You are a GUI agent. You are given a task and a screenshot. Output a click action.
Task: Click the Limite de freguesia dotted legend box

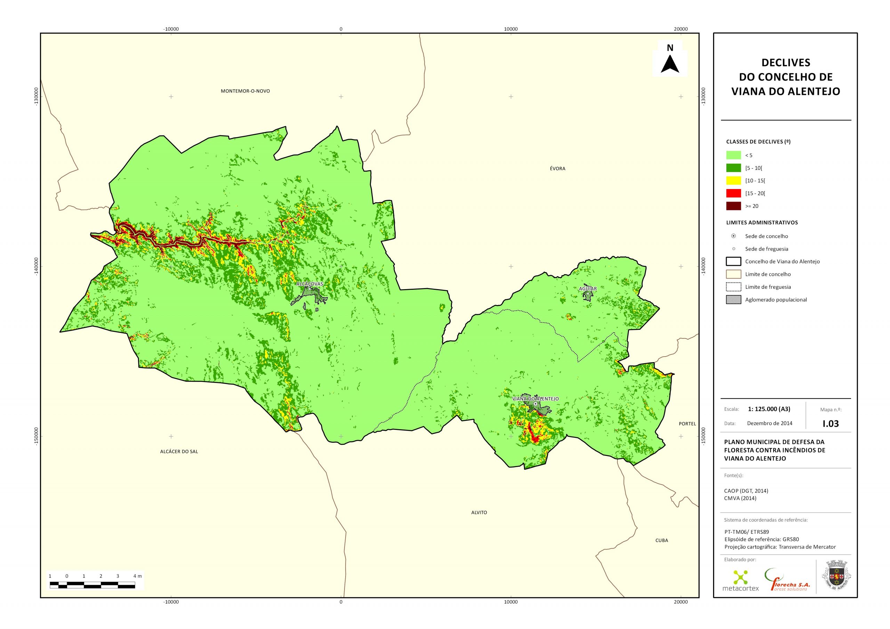(734, 287)
